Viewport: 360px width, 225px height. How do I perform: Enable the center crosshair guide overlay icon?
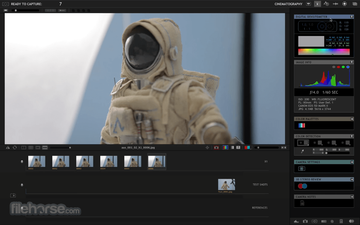[x=24, y=148]
